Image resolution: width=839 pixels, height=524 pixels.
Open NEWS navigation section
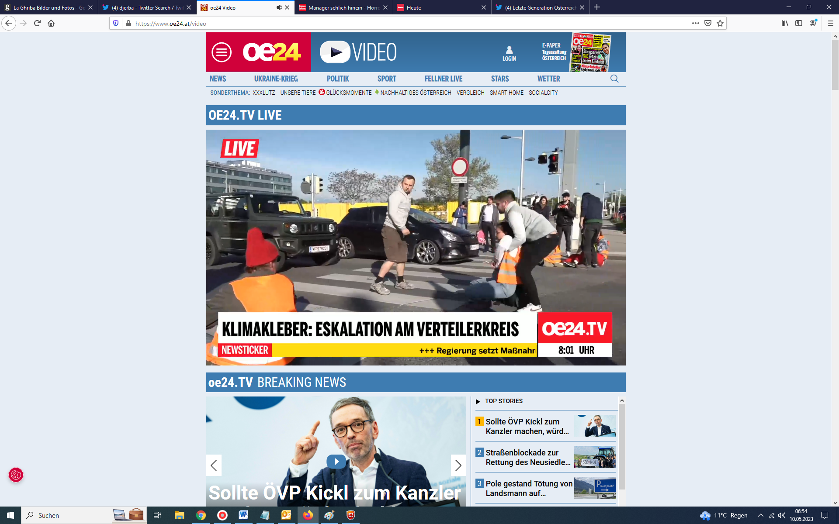point(218,79)
